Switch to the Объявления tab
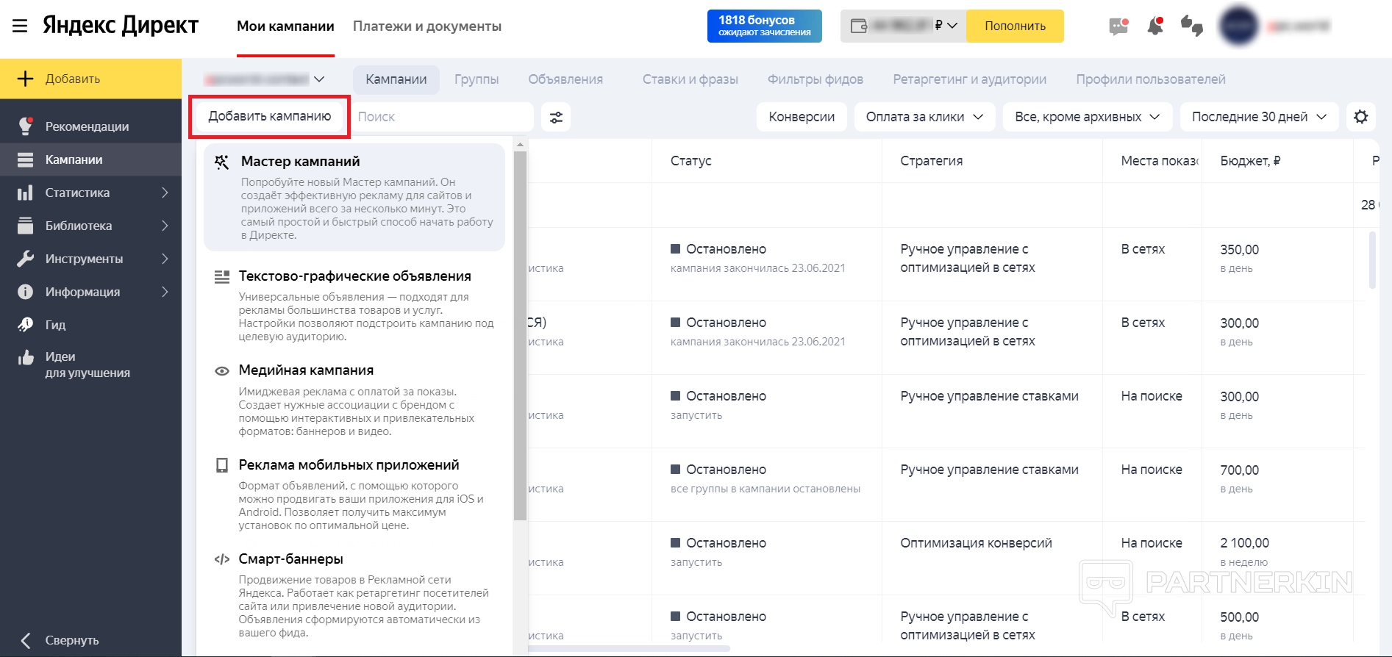1392x657 pixels. point(565,79)
